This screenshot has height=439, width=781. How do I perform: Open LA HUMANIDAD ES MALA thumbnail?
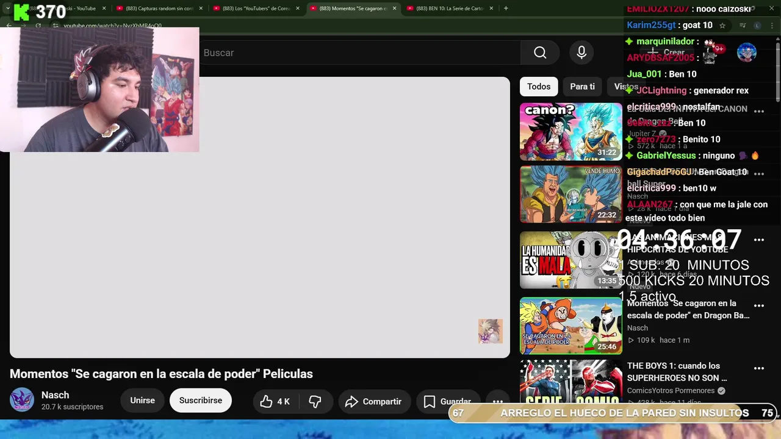(x=571, y=260)
